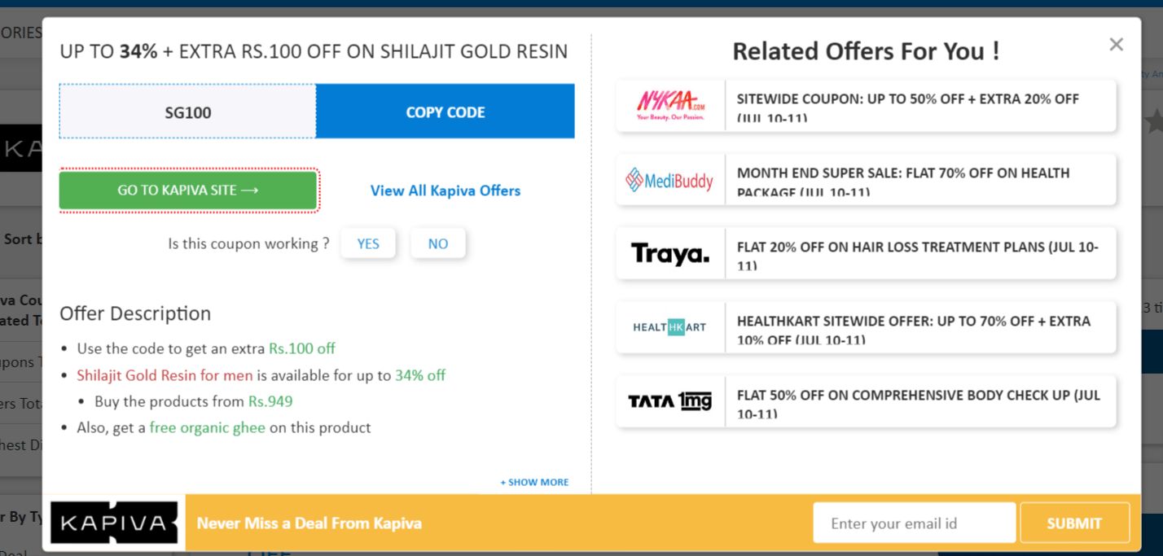Viewport: 1163px width, 556px height.
Task: Go to Kapiva site via green button
Action: point(188,190)
